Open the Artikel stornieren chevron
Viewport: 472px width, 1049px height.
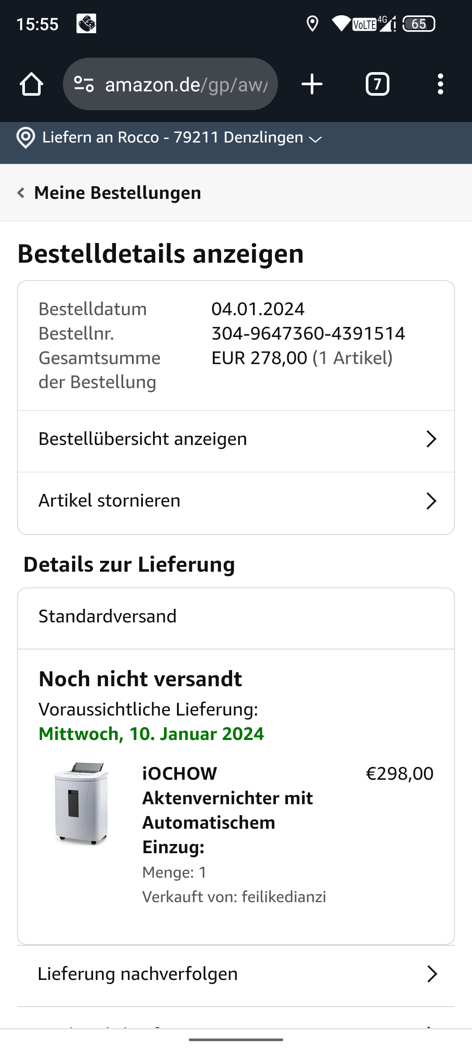[431, 501]
